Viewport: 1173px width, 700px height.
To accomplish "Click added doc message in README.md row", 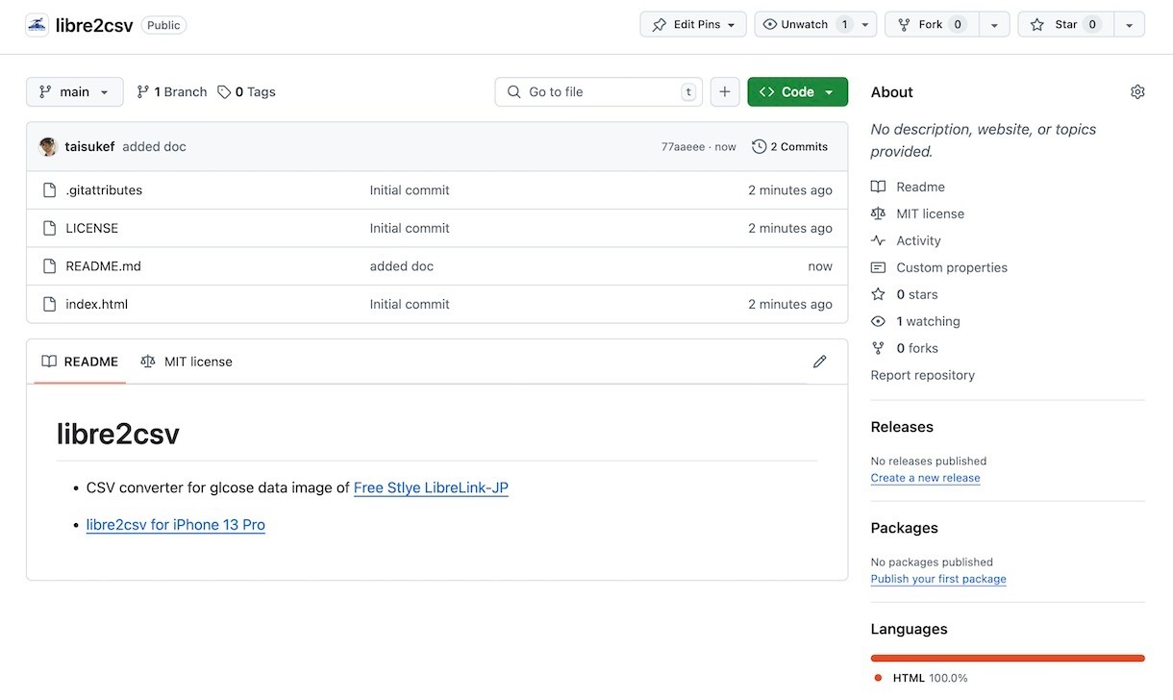I will pos(402,266).
